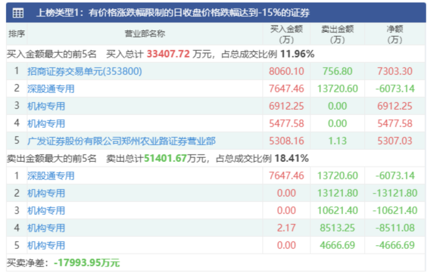
Task: Click the 买入金额最大的前5名 label
Action: coord(52,54)
